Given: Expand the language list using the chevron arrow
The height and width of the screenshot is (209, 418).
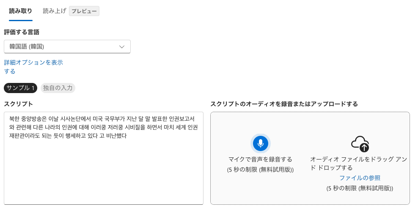Looking at the screenshot, I should pos(122,47).
